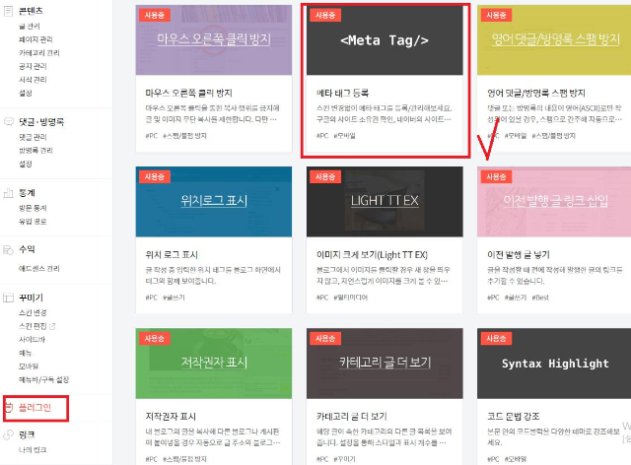Click the 꾸미기 layout icon
This screenshot has height=465, width=631.
click(x=9, y=299)
